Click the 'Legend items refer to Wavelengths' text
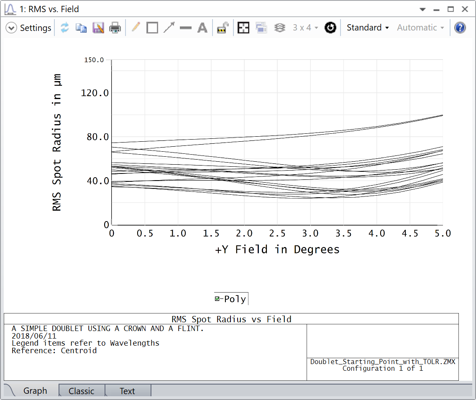Image resolution: width=476 pixels, height=400 pixels. coord(85,343)
